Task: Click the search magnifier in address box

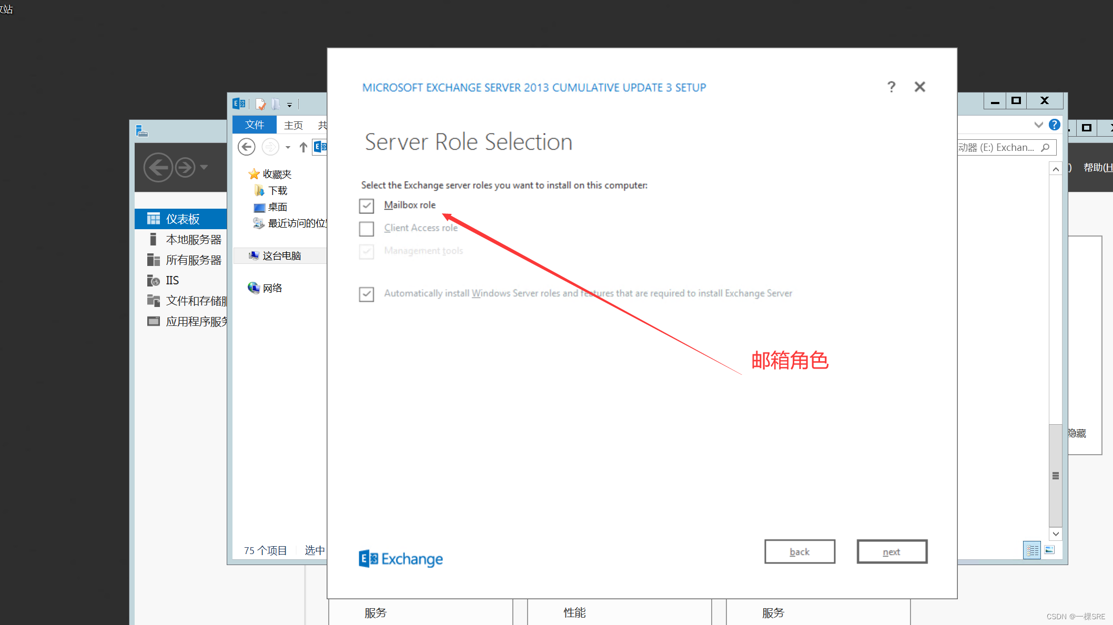Action: point(1046,148)
